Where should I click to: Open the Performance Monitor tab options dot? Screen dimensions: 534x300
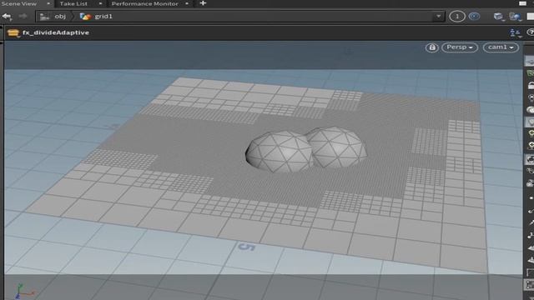click(x=187, y=3)
